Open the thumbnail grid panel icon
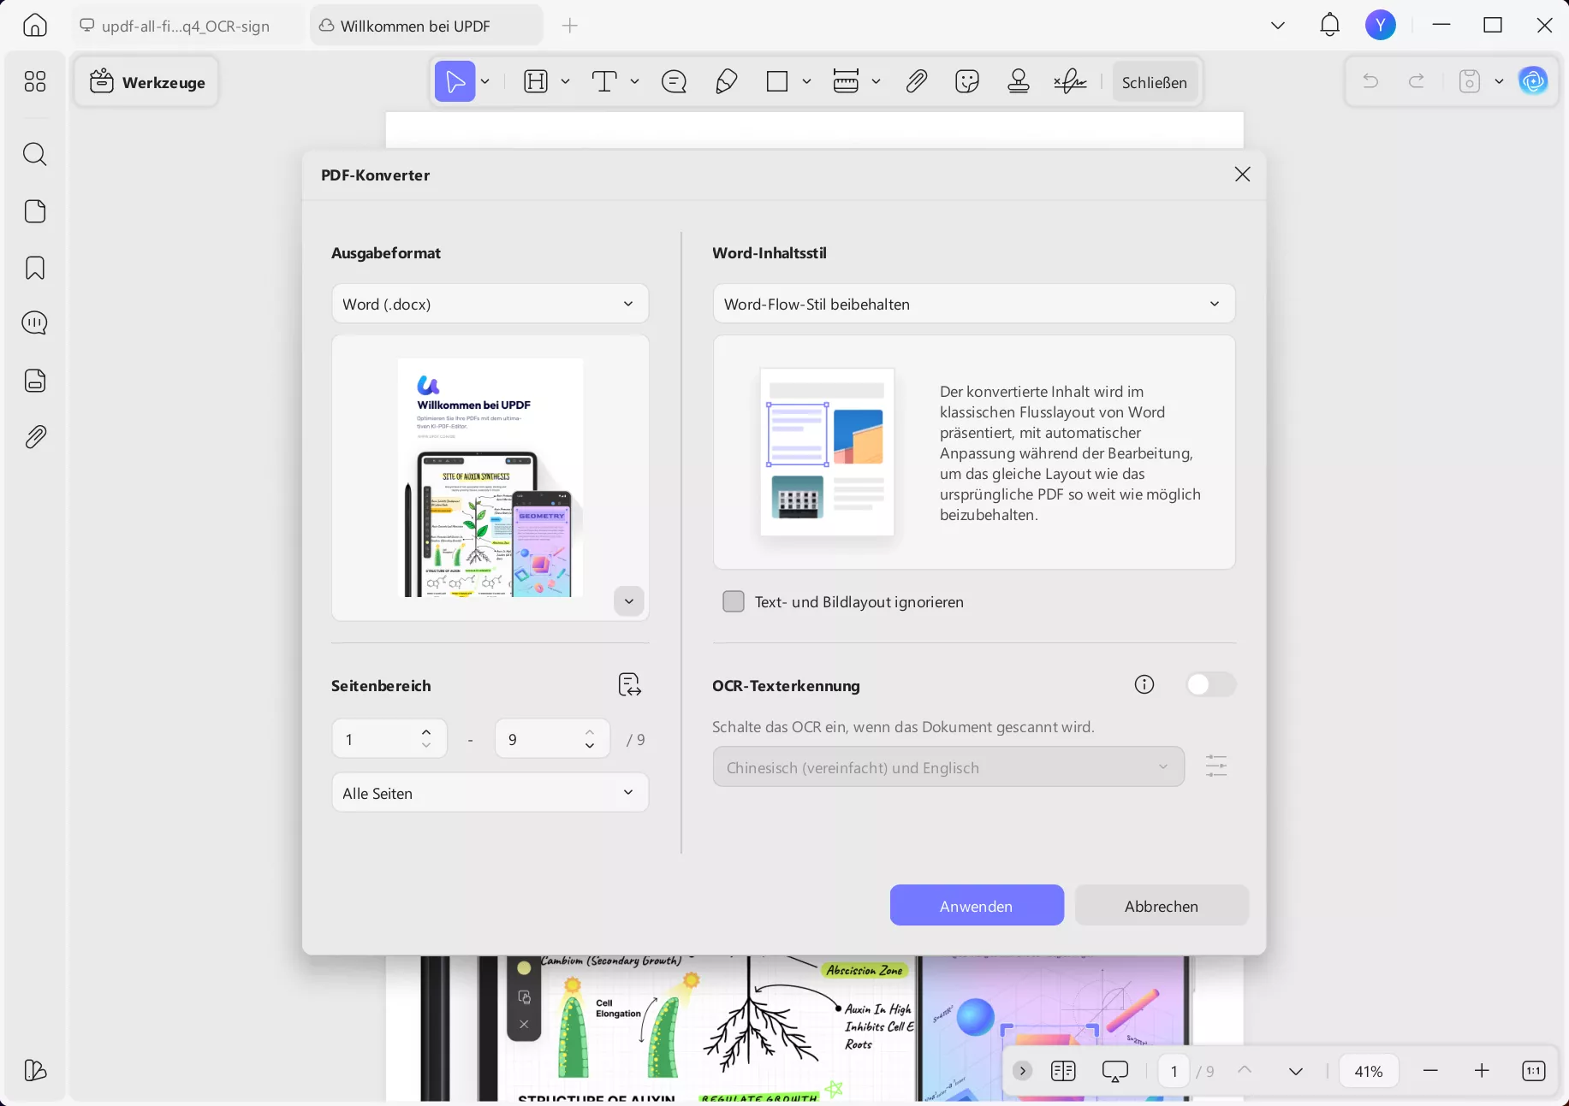 pos(35,81)
